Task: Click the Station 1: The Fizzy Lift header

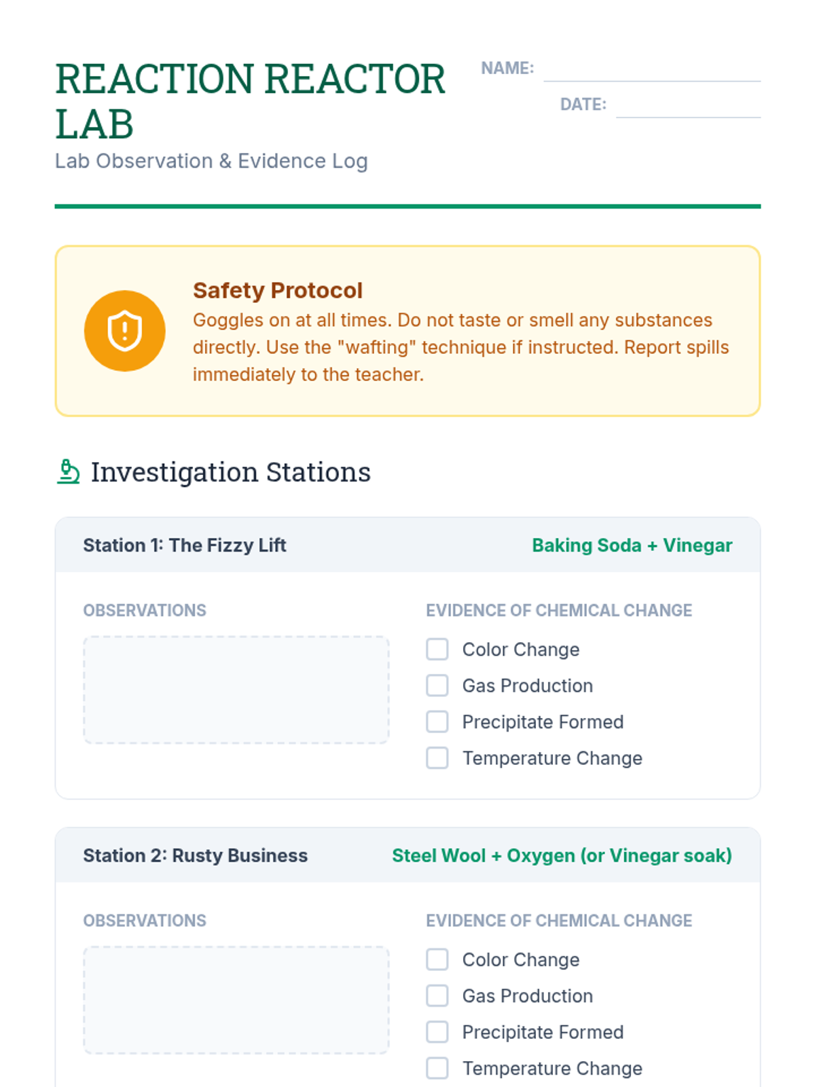Action: (x=185, y=546)
